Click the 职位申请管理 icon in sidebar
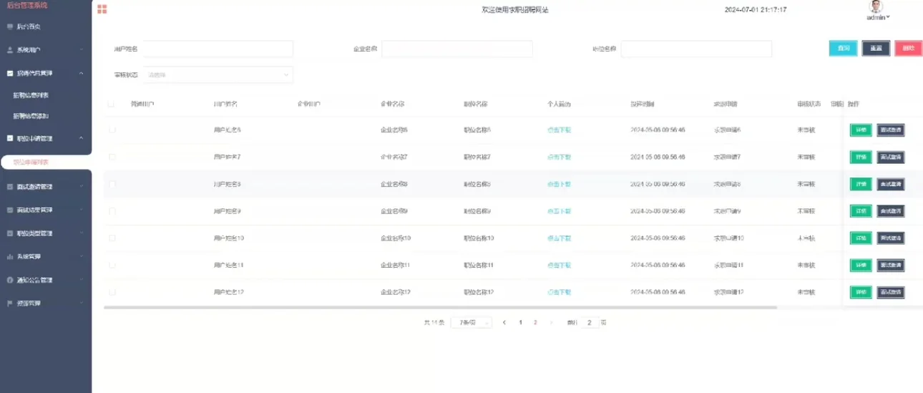The width and height of the screenshot is (923, 393). [x=10, y=138]
